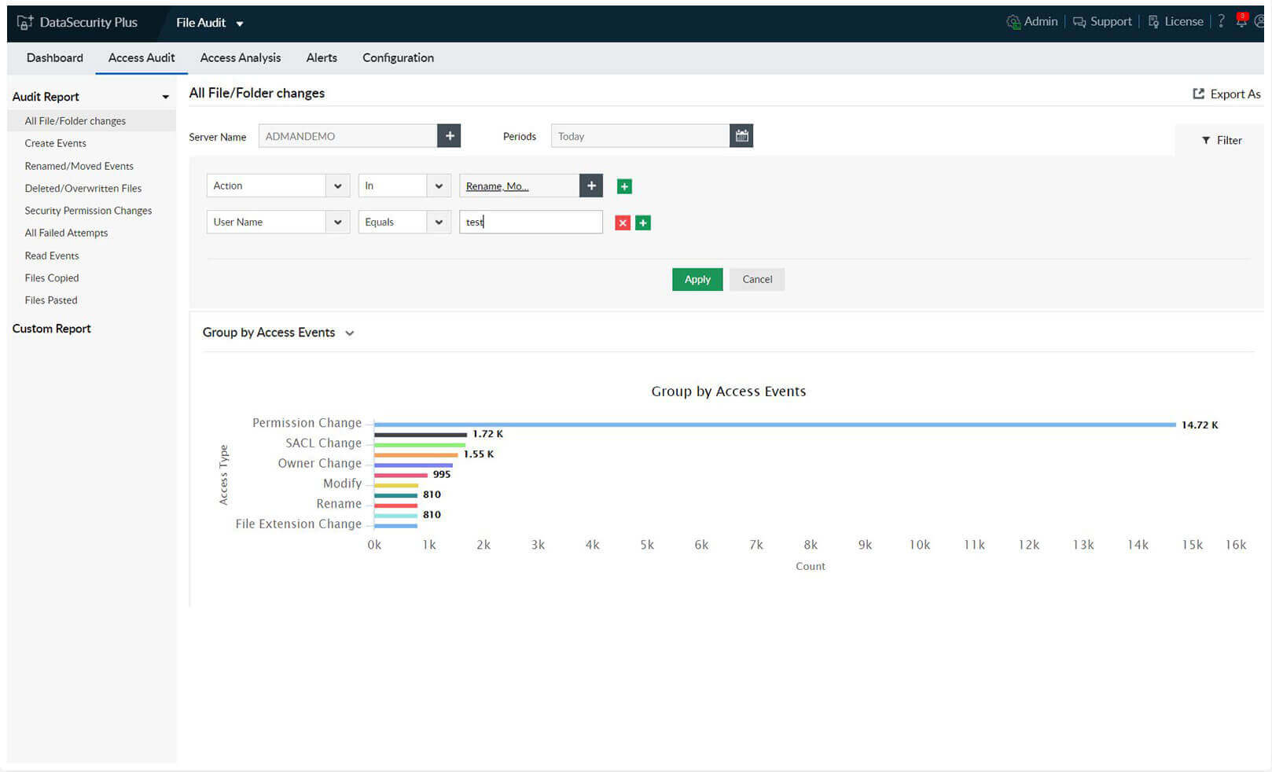Image resolution: width=1272 pixels, height=772 pixels.
Task: Open the help question mark icon
Action: pyautogui.click(x=1220, y=21)
